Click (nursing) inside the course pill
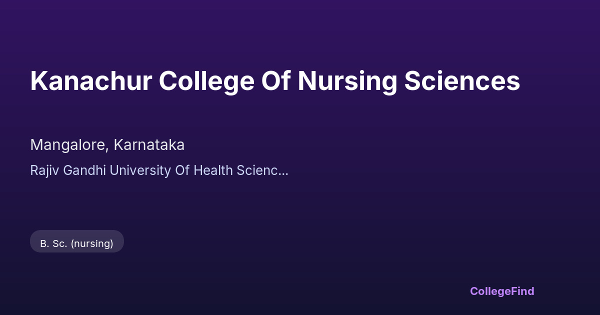The image size is (600, 315). pos(92,243)
